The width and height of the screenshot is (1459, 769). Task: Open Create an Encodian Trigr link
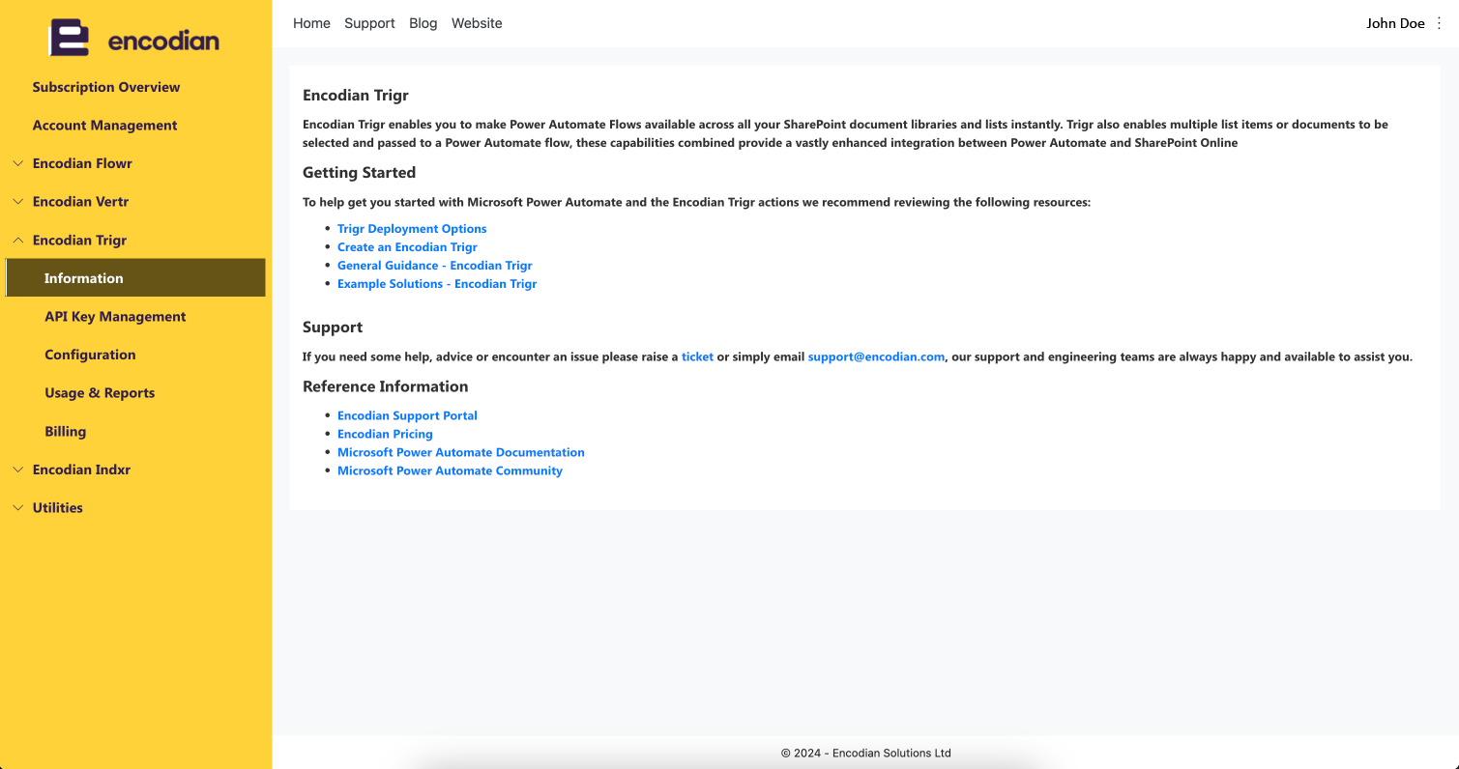click(x=407, y=247)
